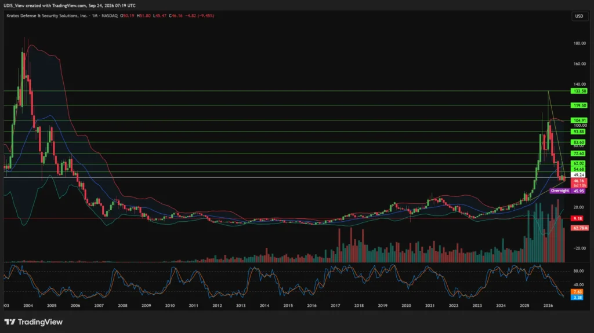Click the blue 3.38 oscillator value label
This screenshot has width=594, height=333.
(x=577, y=298)
